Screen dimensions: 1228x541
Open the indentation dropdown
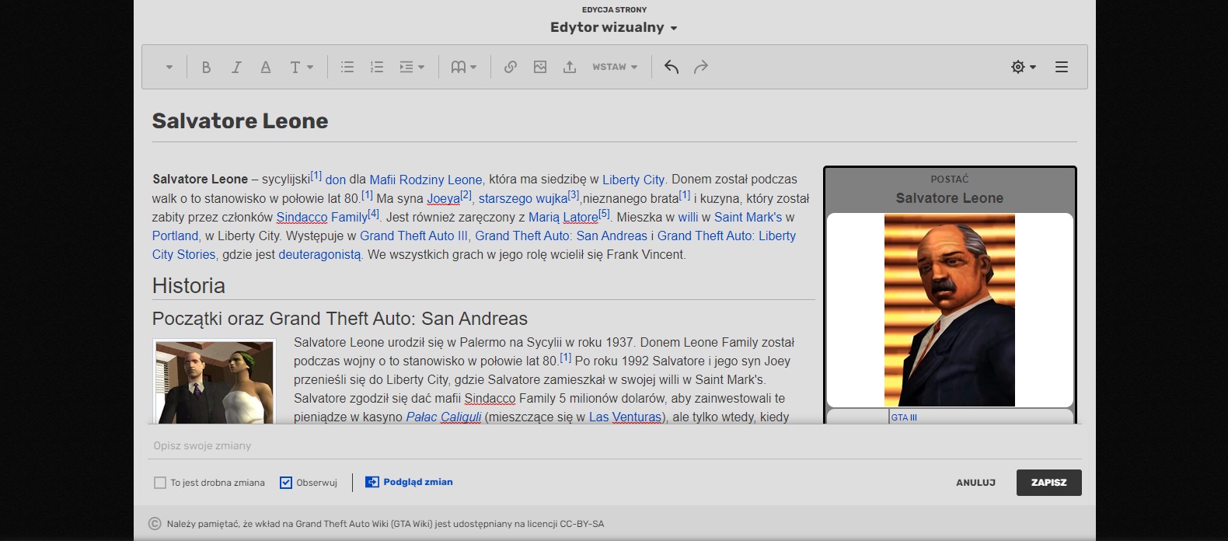pyautogui.click(x=412, y=67)
